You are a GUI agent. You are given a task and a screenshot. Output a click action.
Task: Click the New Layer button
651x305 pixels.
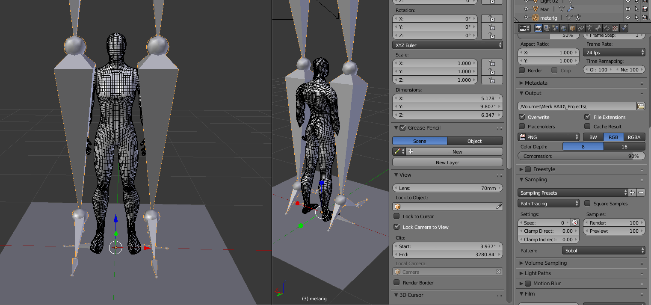point(447,162)
